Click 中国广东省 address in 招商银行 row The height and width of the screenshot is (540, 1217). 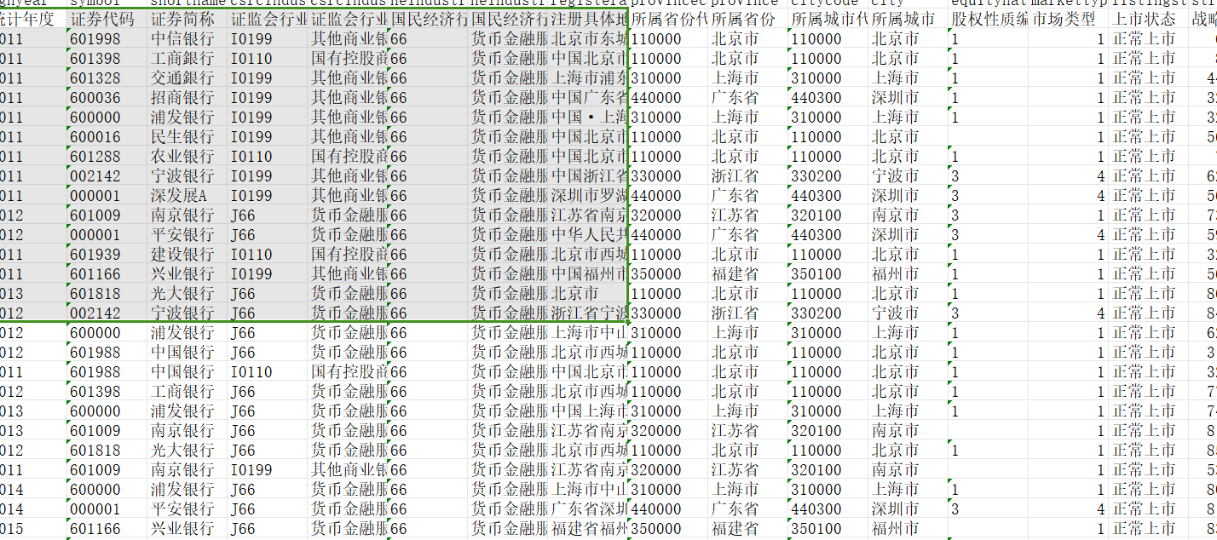click(x=588, y=97)
